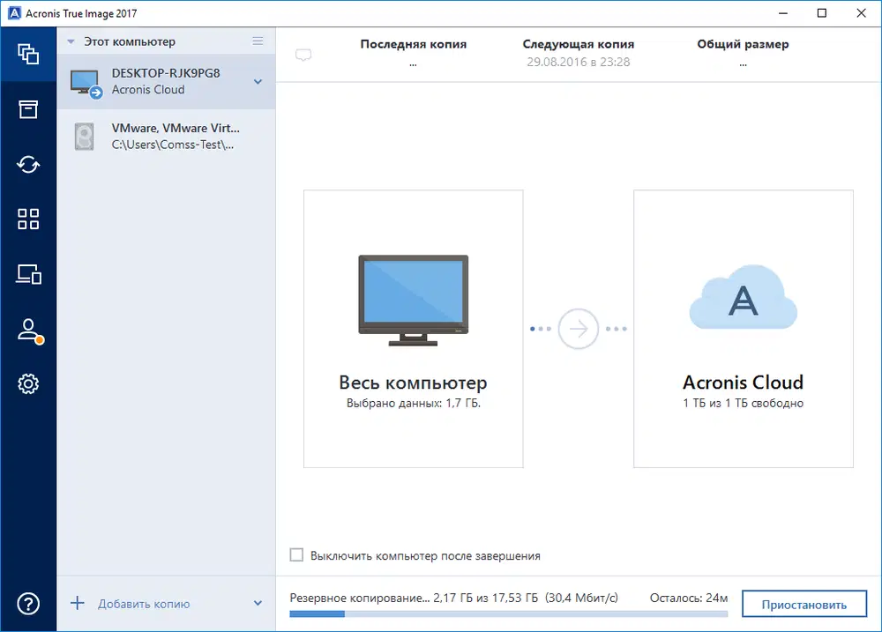Open the Archive section icon
882x632 pixels.
[28, 109]
